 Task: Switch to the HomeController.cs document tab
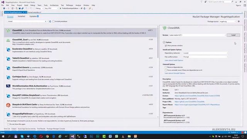34,12
